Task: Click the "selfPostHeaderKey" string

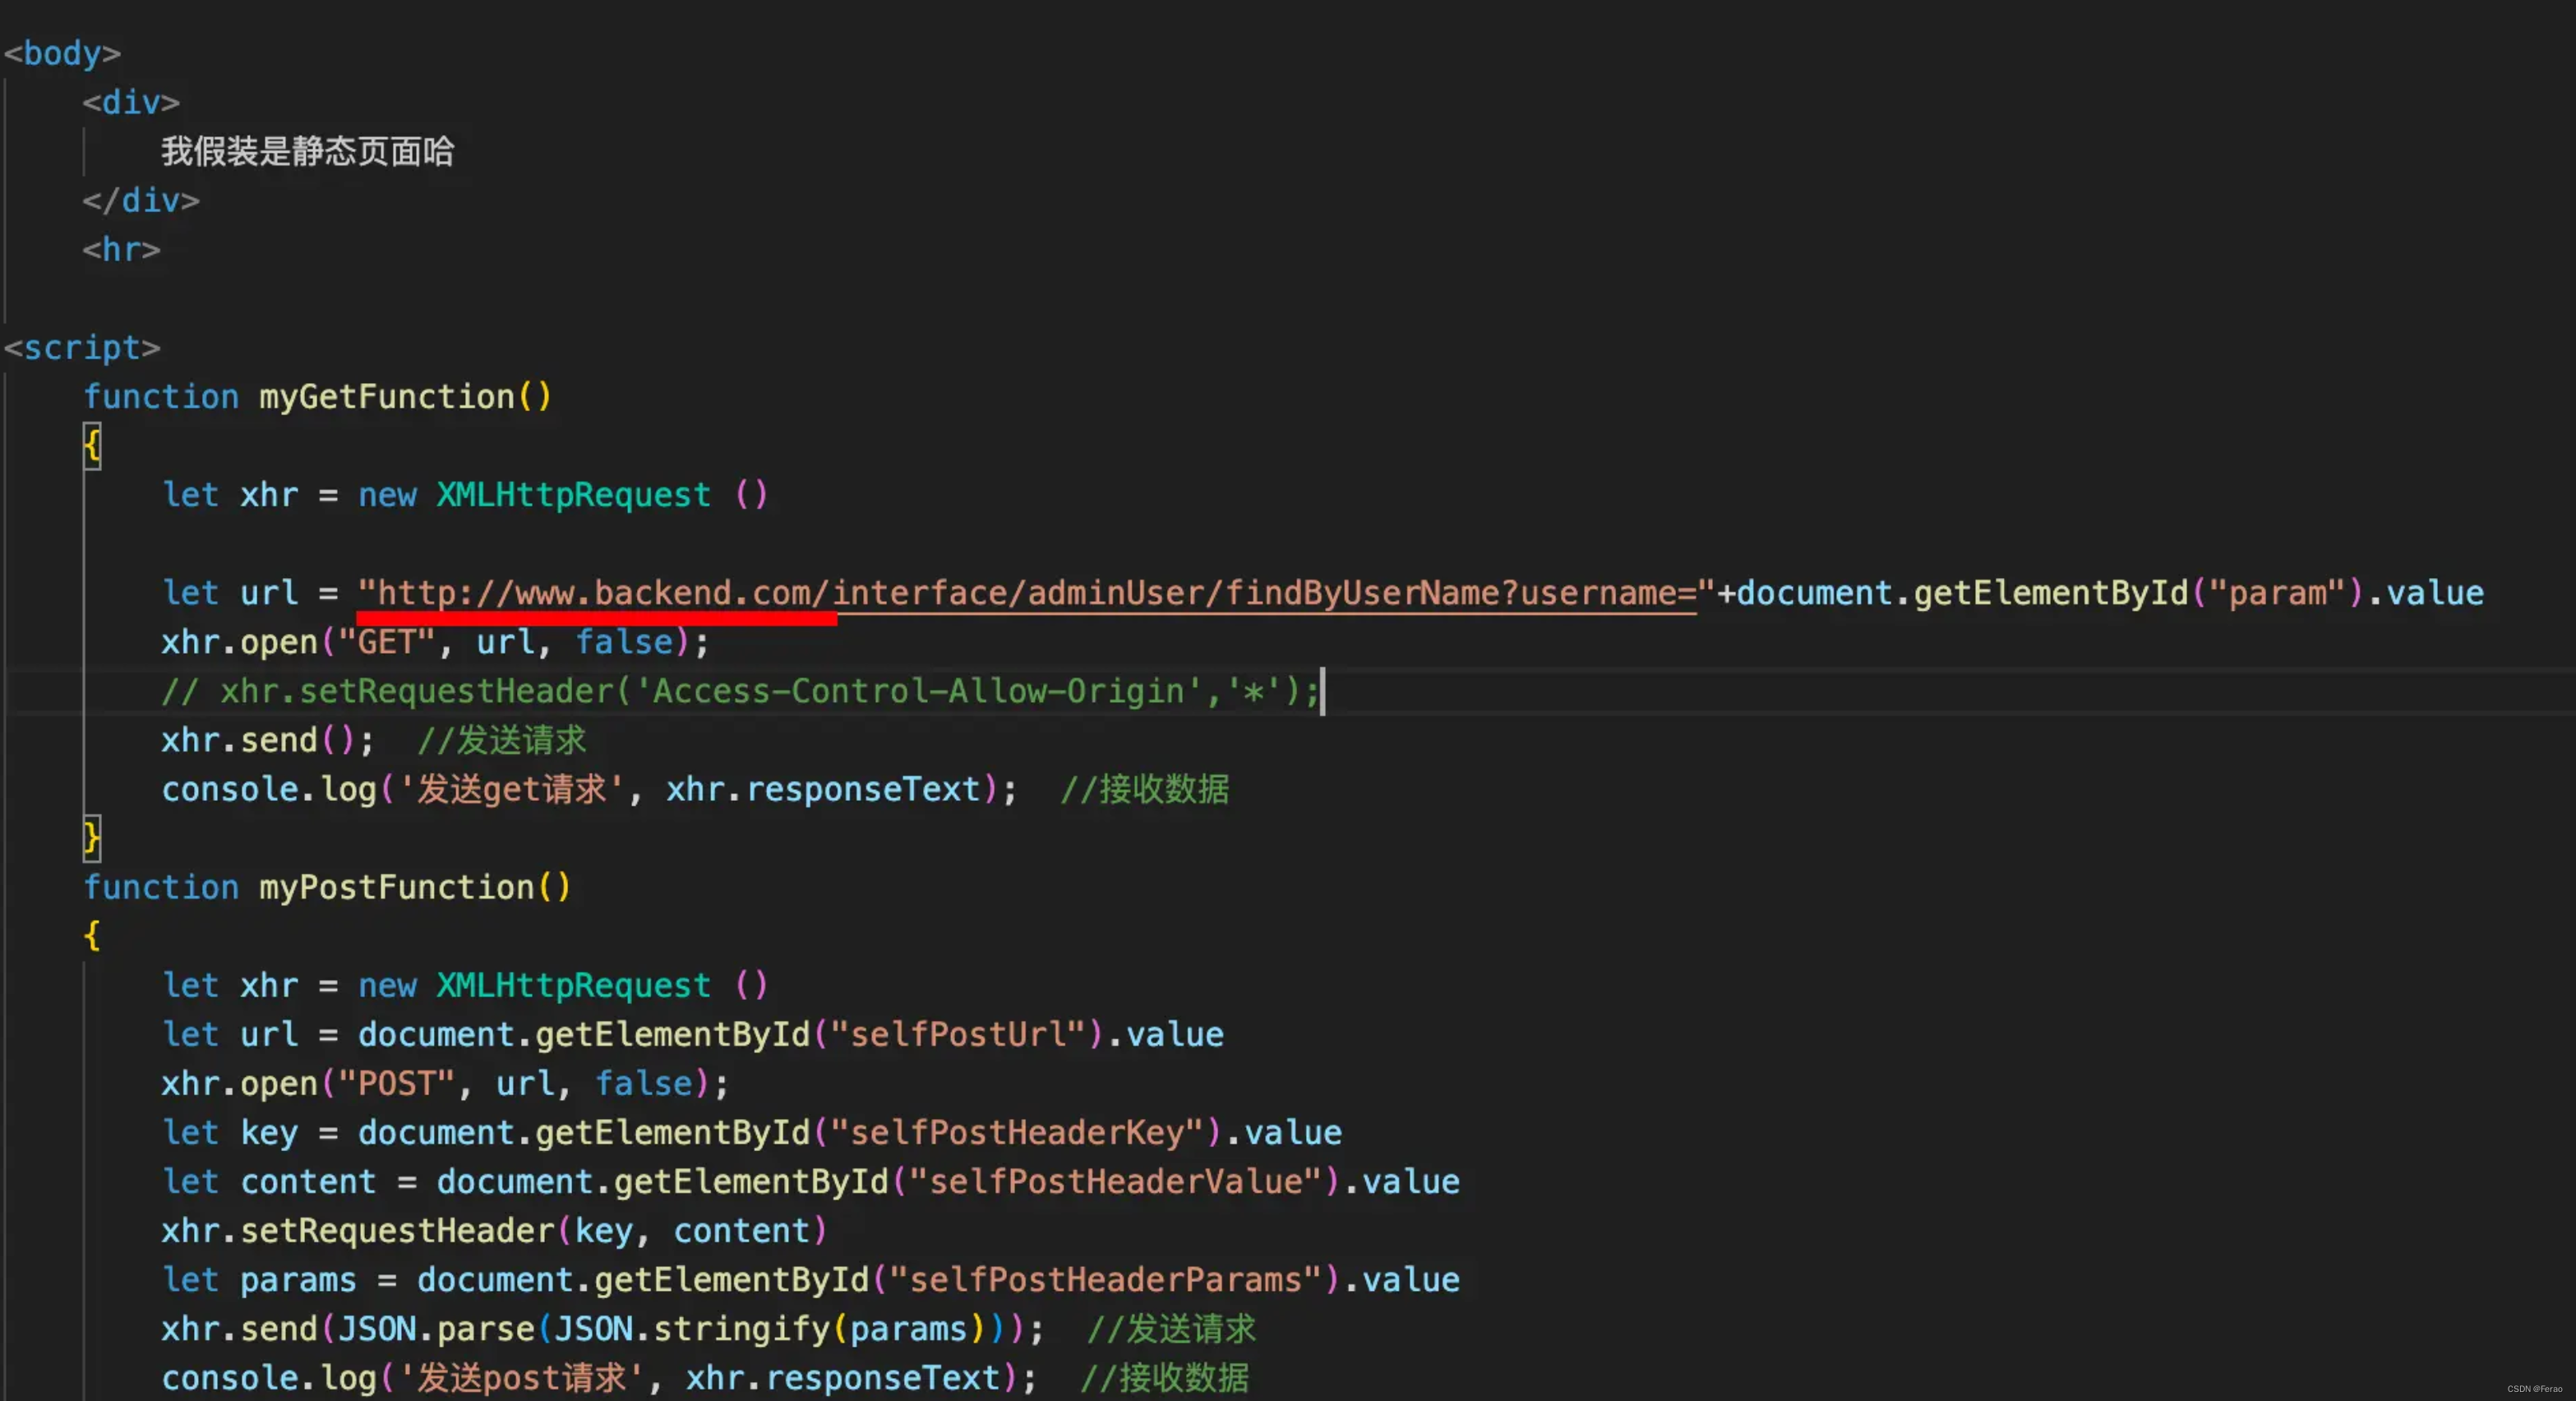Action: pyautogui.click(x=1016, y=1131)
